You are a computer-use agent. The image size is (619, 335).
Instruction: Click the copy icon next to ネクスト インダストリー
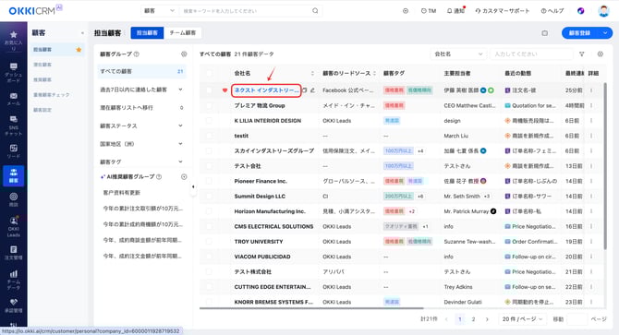click(x=305, y=90)
